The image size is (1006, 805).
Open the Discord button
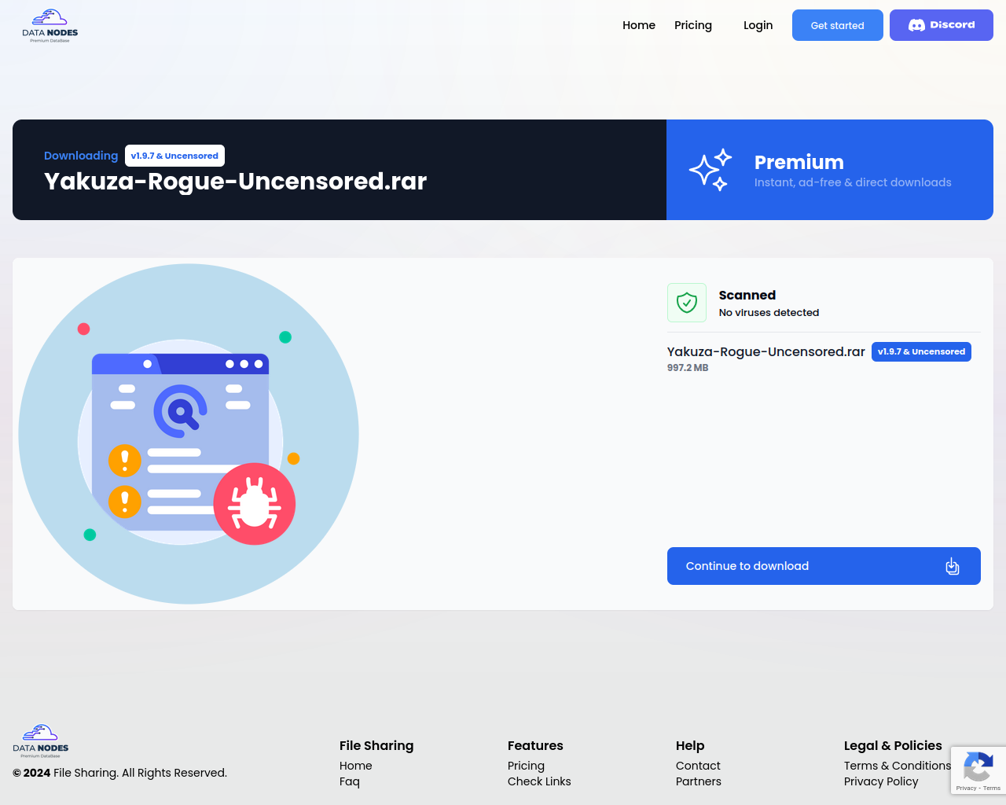pyautogui.click(x=942, y=25)
